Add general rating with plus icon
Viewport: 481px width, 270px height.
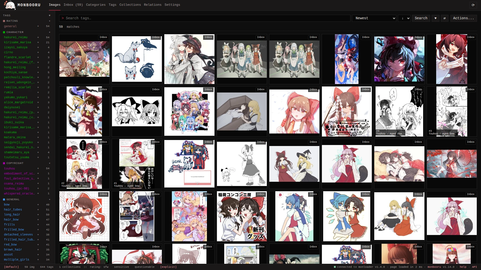pos(38,26)
